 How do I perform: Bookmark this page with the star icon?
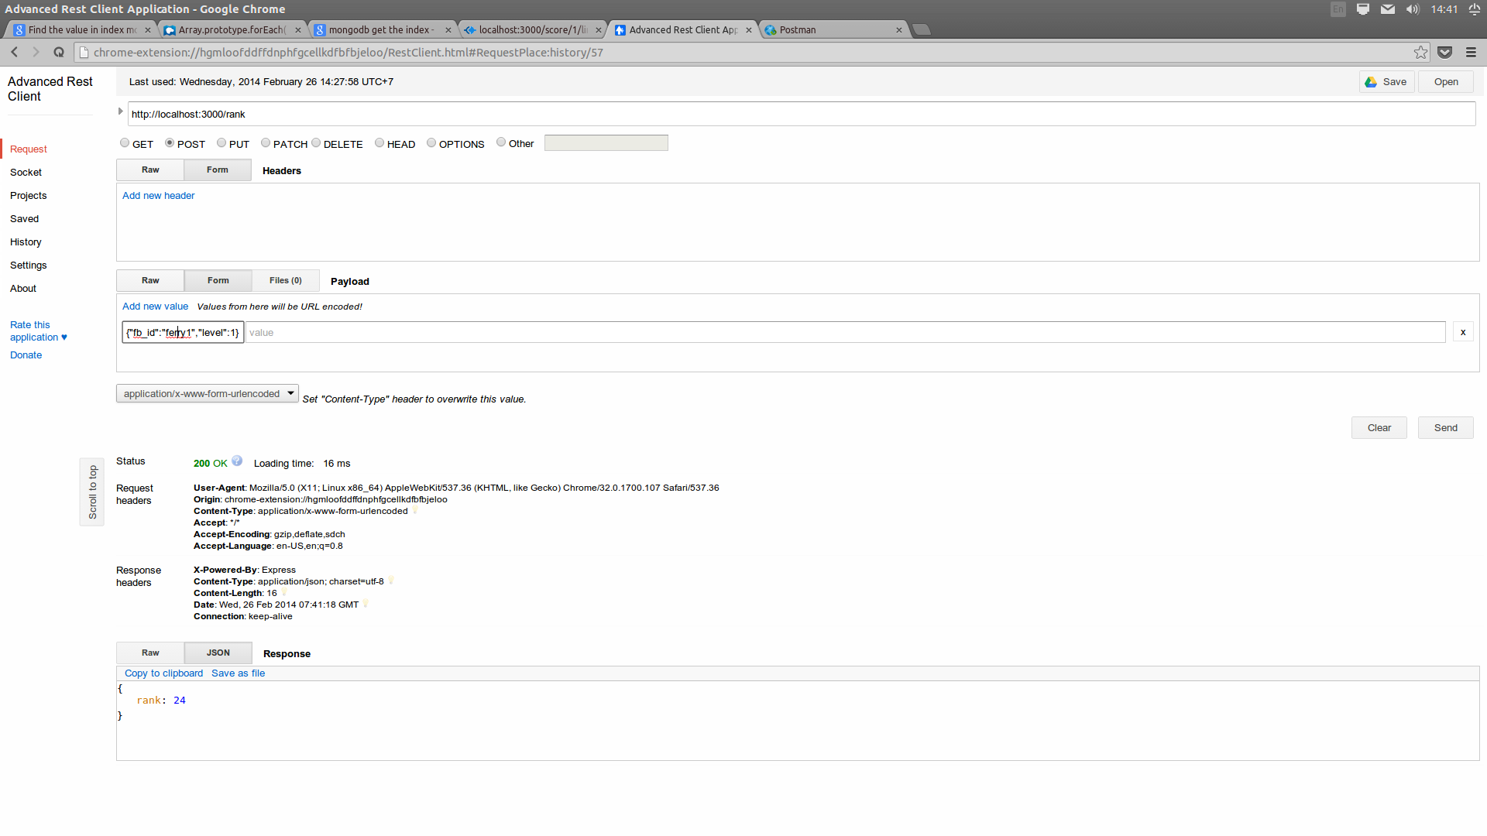(x=1420, y=52)
